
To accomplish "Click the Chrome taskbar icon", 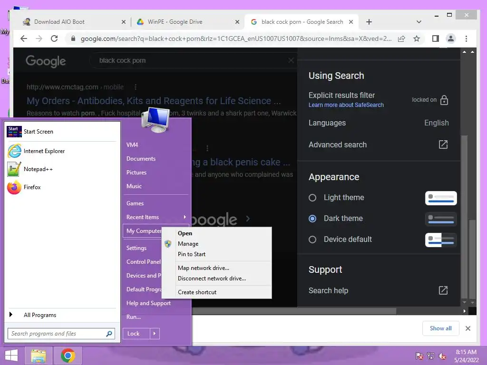I will click(68, 355).
